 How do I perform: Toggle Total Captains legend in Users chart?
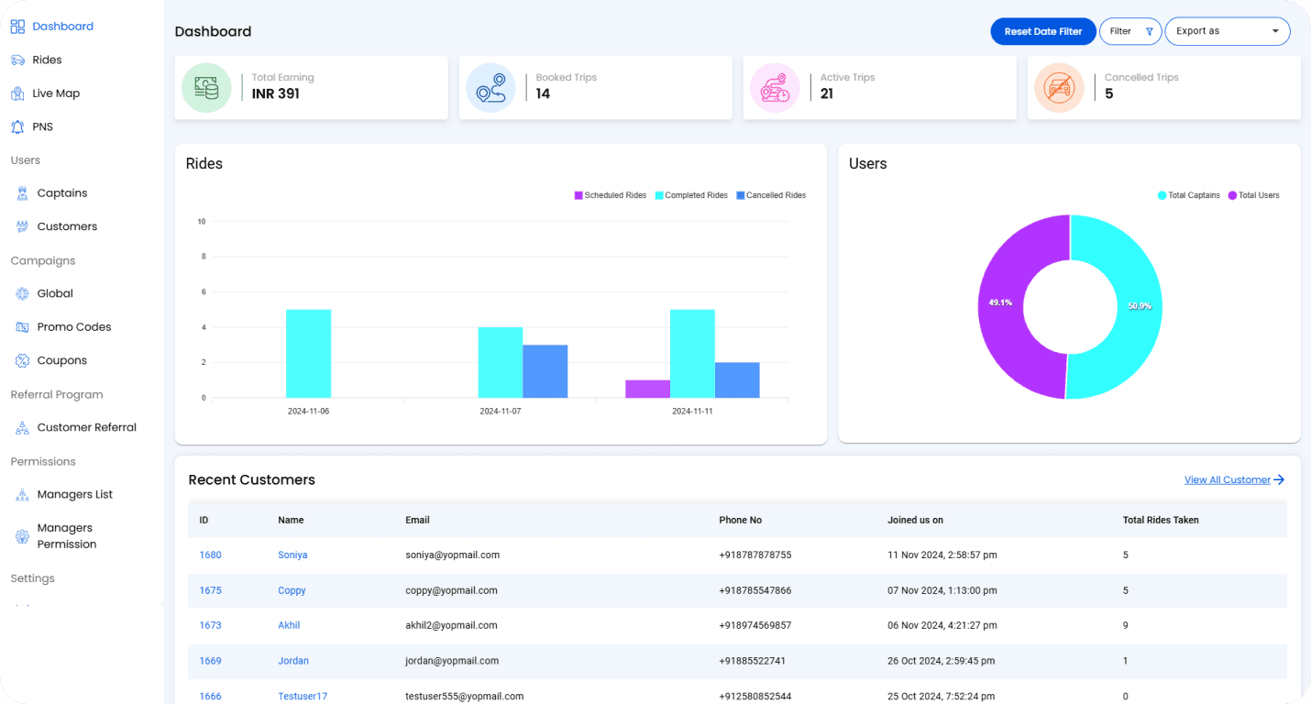(1188, 195)
